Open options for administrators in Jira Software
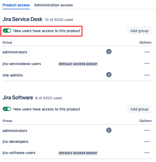 tap(147, 130)
